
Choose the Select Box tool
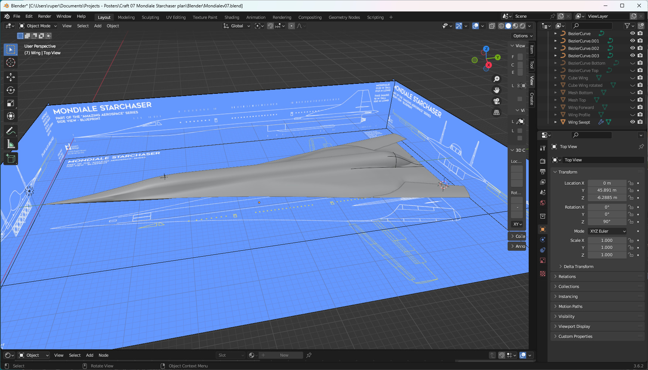(11, 49)
